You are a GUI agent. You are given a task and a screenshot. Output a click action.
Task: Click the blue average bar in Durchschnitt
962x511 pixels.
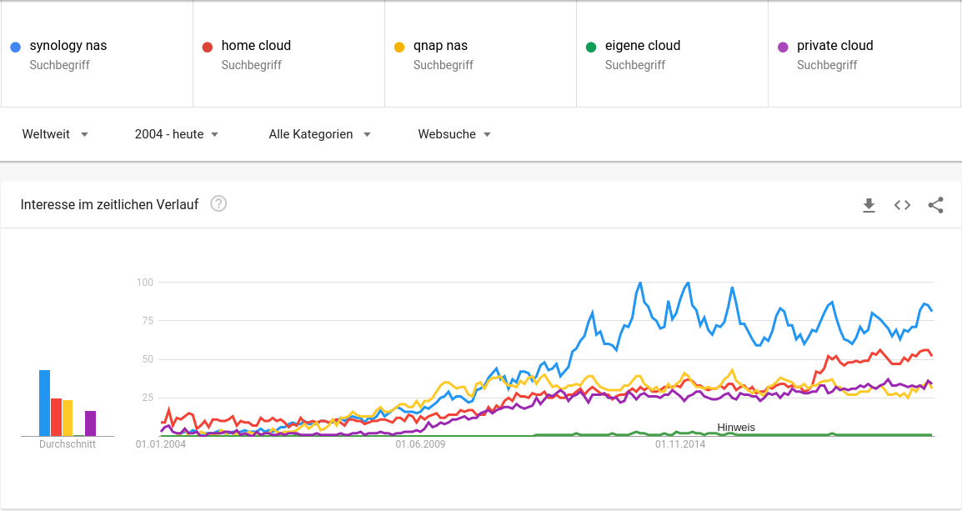pyautogui.click(x=45, y=403)
